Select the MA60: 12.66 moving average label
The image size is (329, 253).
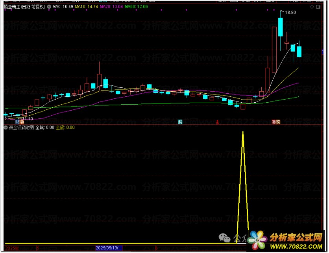pyautogui.click(x=136, y=7)
